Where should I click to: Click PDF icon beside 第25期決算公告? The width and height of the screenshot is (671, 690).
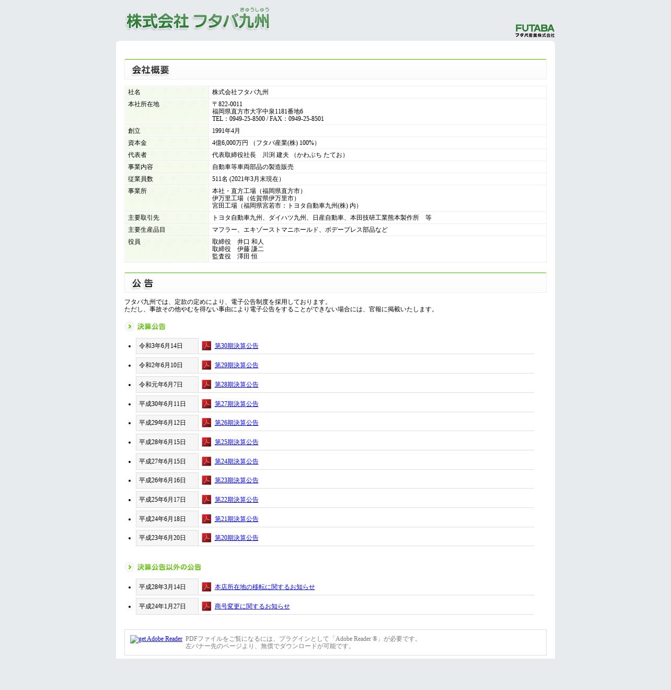(x=206, y=442)
